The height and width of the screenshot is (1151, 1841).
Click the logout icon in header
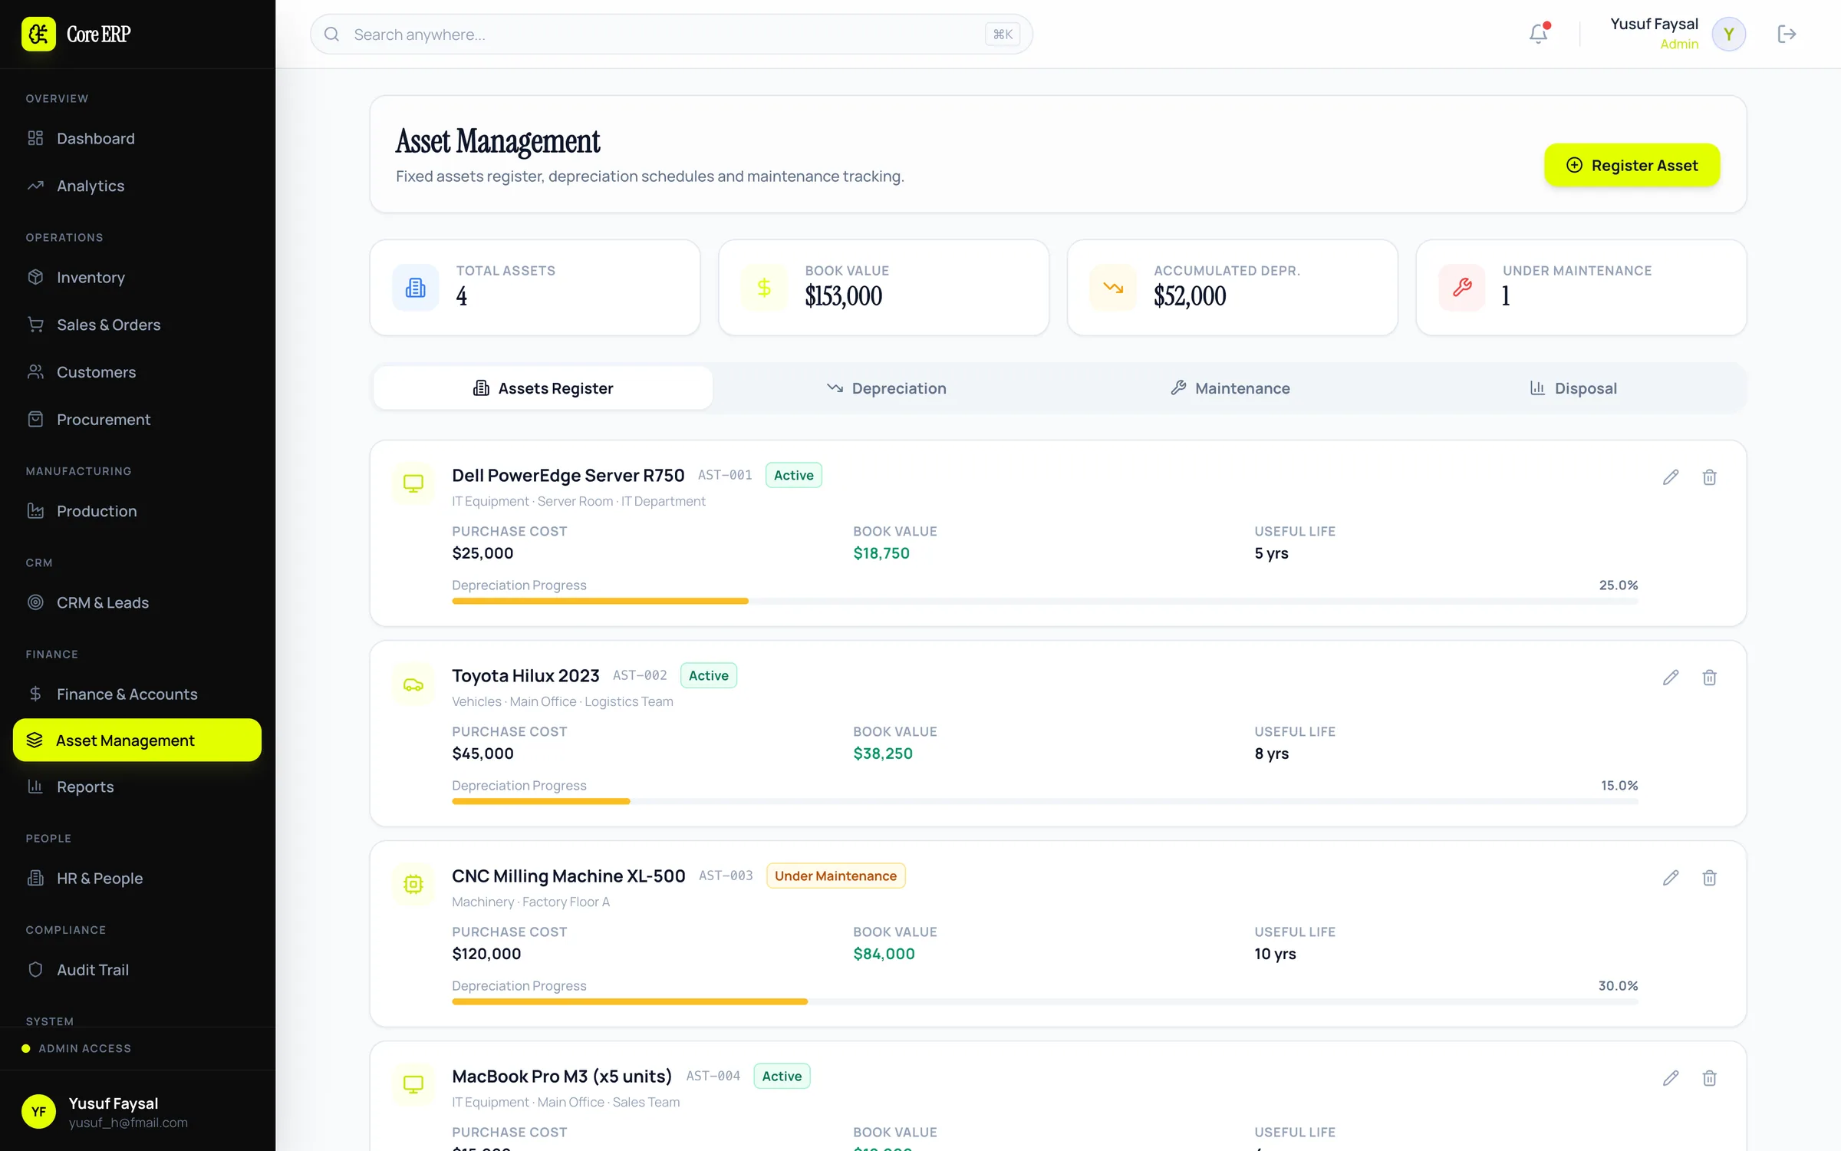tap(1787, 34)
